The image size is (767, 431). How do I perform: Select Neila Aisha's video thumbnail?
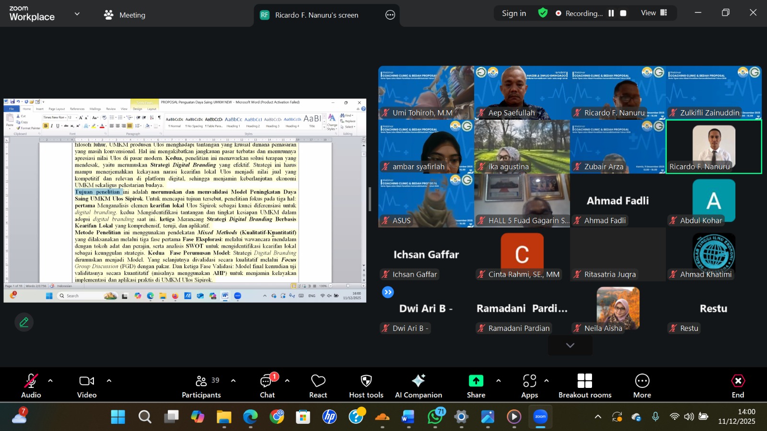(618, 309)
